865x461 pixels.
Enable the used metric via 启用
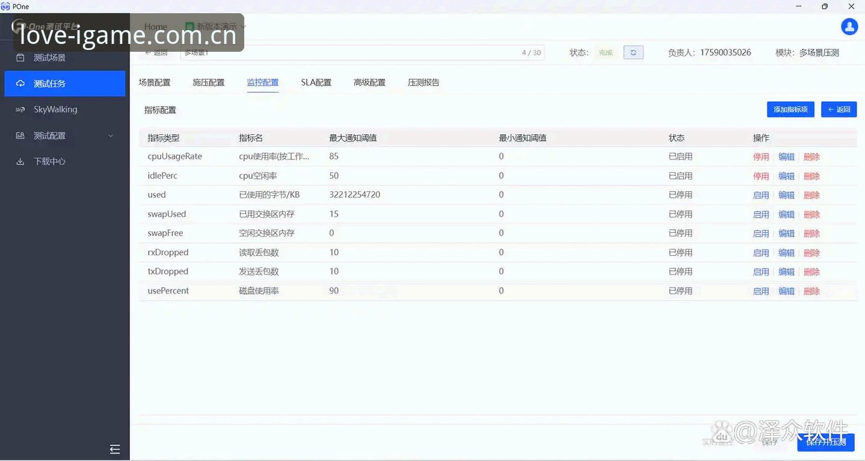(x=761, y=195)
